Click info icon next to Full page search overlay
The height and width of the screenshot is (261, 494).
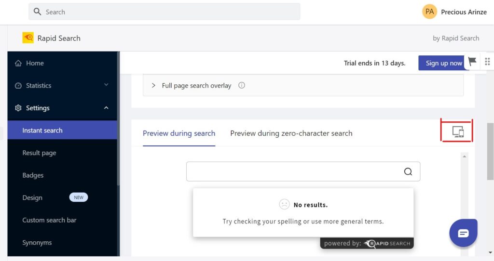click(242, 85)
